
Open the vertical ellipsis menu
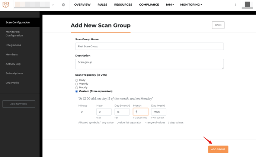tap(235, 5)
